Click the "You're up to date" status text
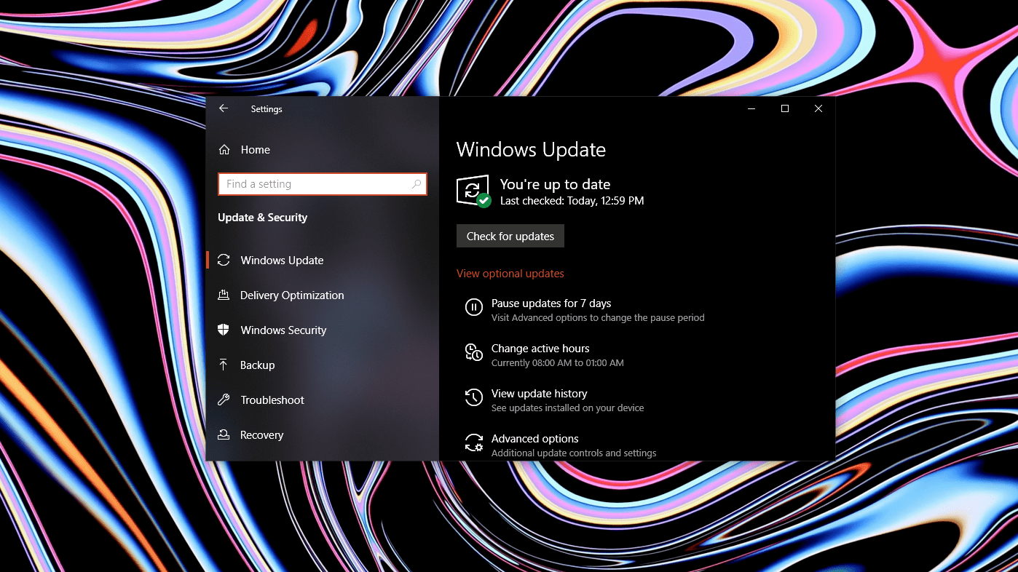The width and height of the screenshot is (1018, 572). point(555,184)
